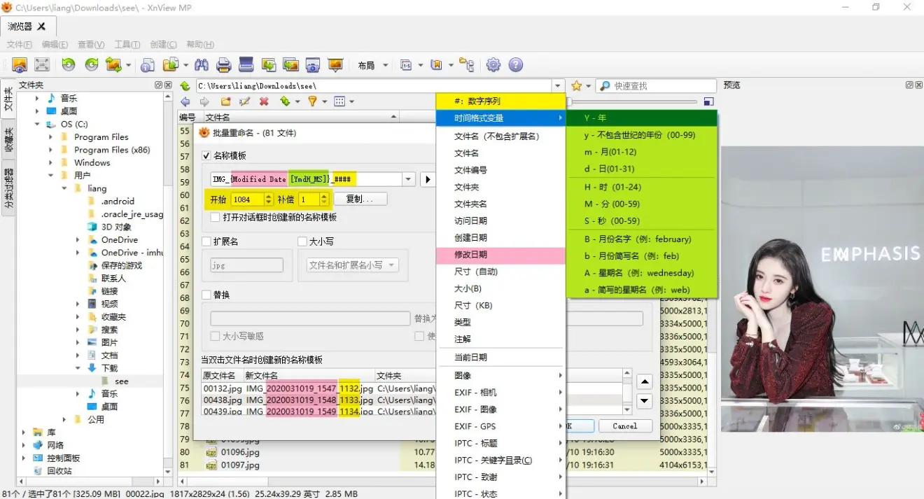This screenshot has width=924, height=499.
Task: Open the address bar path dropdown arrow
Action: point(558,85)
